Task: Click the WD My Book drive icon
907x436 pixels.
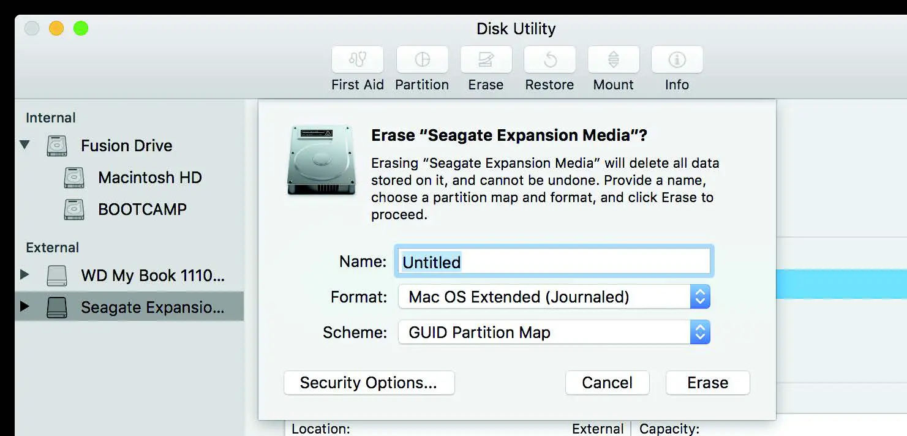Action: (57, 276)
